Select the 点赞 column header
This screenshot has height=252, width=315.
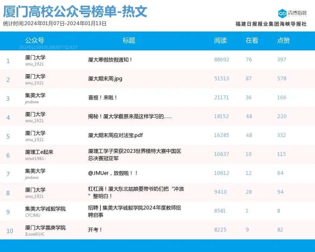[x=283, y=40]
